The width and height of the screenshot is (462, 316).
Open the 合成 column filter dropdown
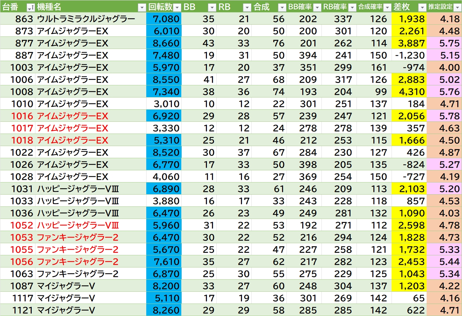(282, 7)
